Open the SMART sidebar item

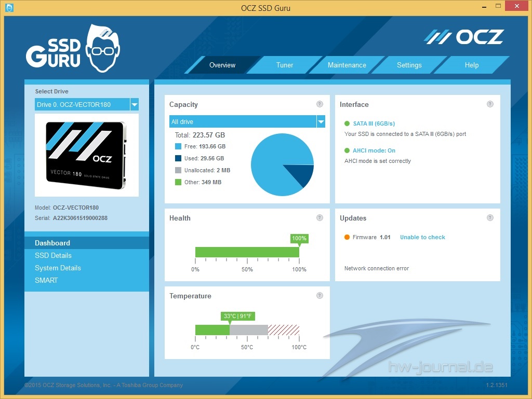[46, 280]
